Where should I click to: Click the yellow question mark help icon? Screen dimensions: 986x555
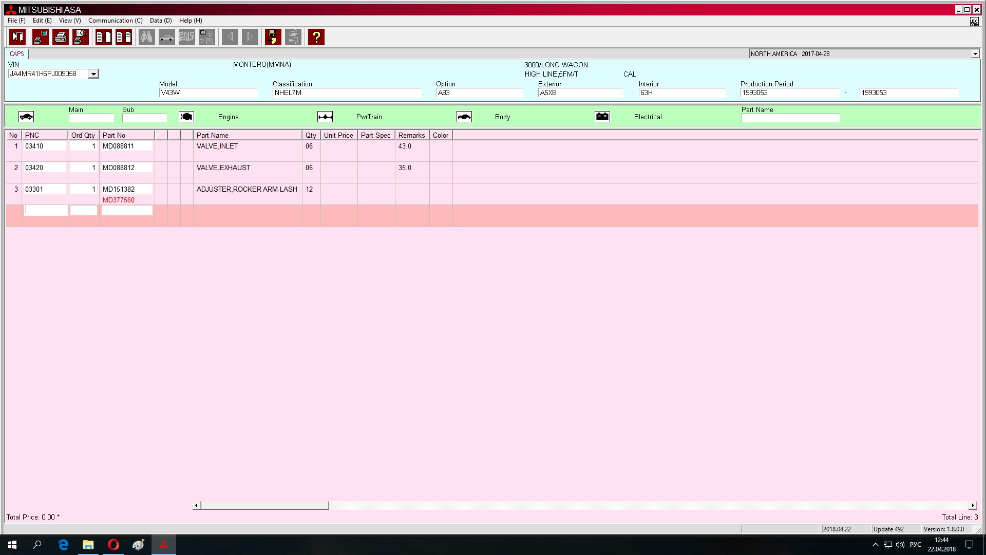316,37
